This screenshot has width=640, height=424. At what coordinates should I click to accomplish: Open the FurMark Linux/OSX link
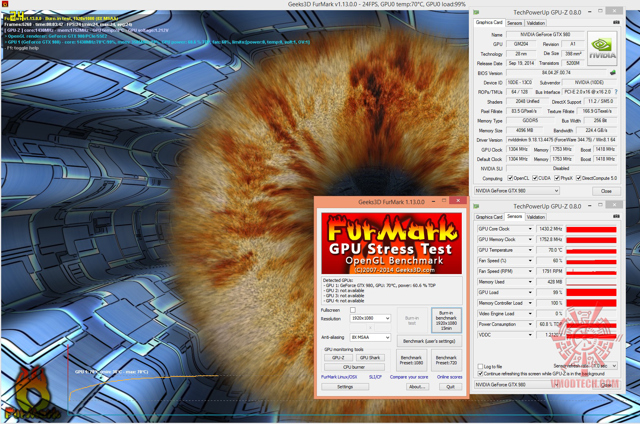click(x=339, y=377)
